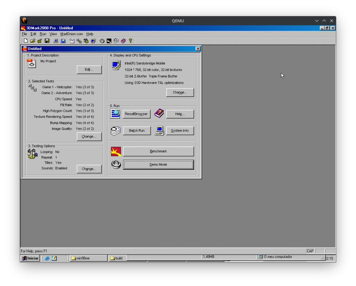Click the Benchmark toolbar icon
356x286 pixels.
109,41
